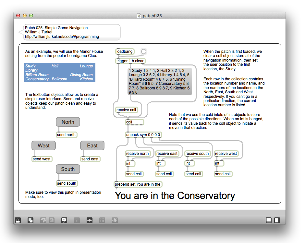The image size is (305, 243).
Task: Click the object palette icon in toolbar
Action: (43, 220)
